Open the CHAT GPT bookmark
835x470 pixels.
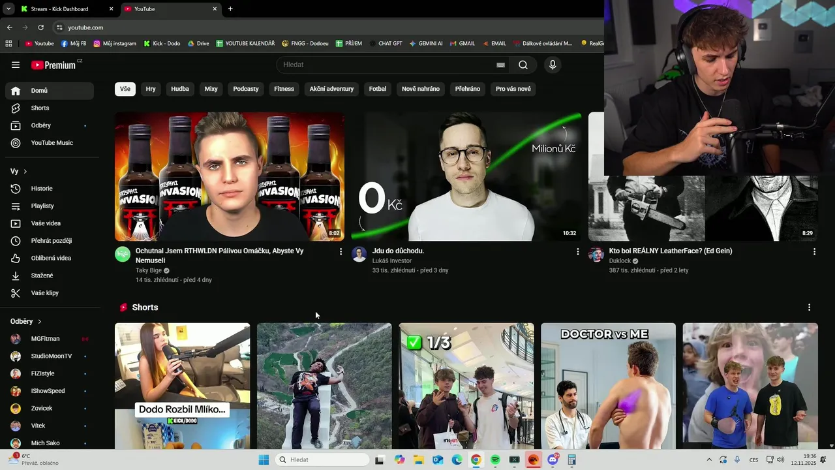(386, 44)
